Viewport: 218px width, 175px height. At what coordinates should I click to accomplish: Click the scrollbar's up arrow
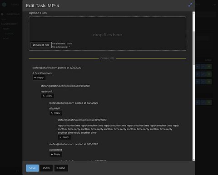tap(194, 13)
